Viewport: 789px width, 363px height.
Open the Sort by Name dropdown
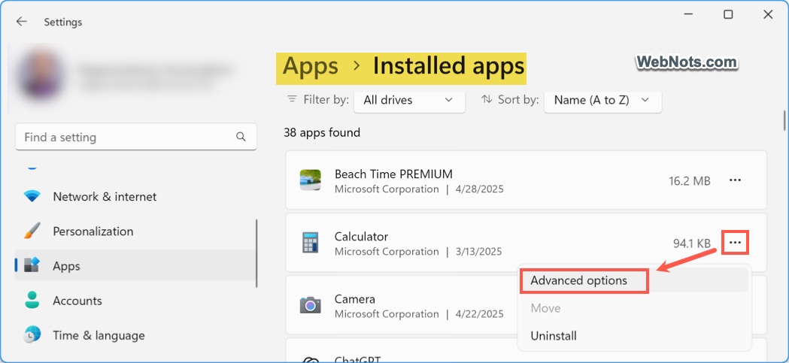602,100
